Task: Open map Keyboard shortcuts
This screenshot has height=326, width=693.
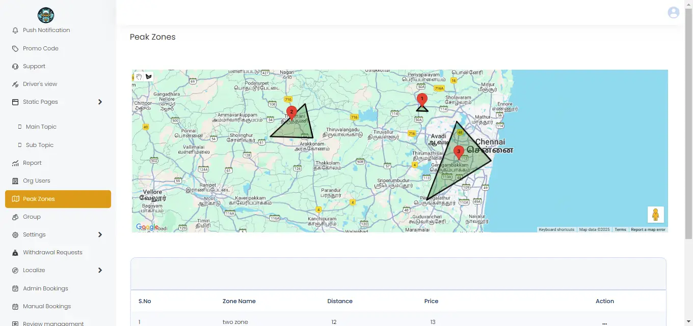Action: [x=556, y=230]
